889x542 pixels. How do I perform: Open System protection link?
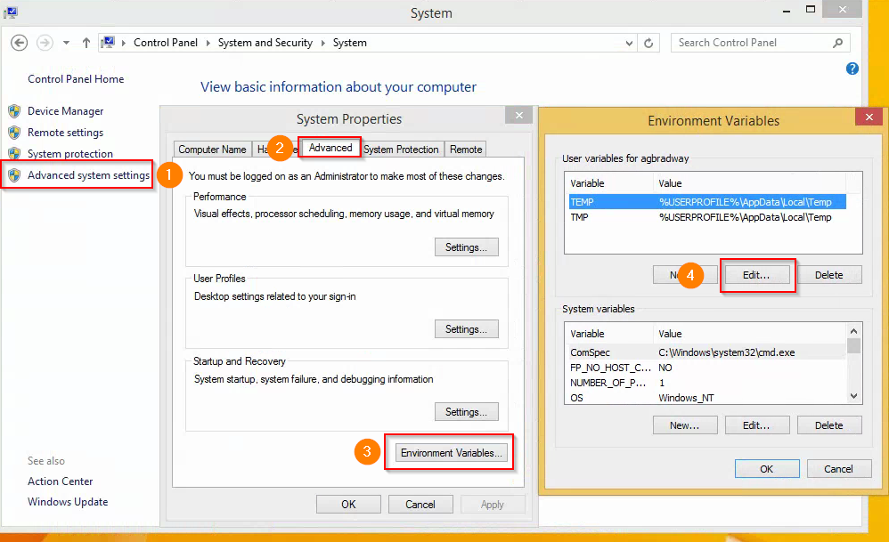[70, 154]
